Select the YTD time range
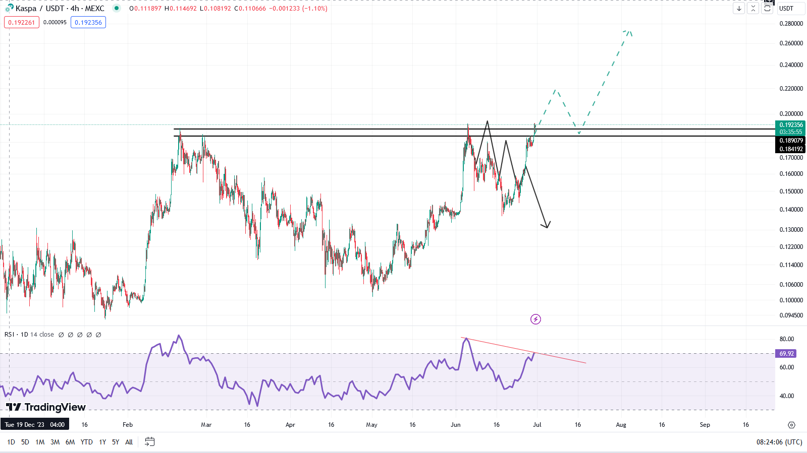The image size is (807, 453). click(87, 442)
